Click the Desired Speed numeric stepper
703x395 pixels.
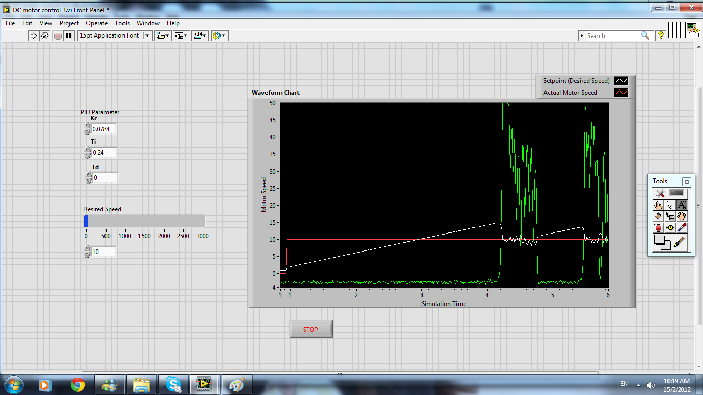87,252
